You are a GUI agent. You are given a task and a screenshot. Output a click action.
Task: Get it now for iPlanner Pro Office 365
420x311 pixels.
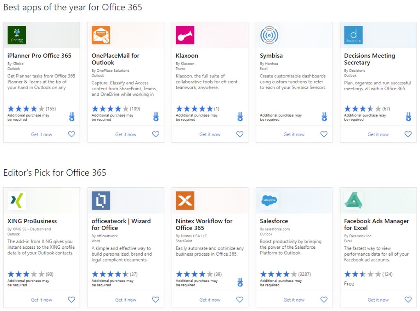coord(41,134)
